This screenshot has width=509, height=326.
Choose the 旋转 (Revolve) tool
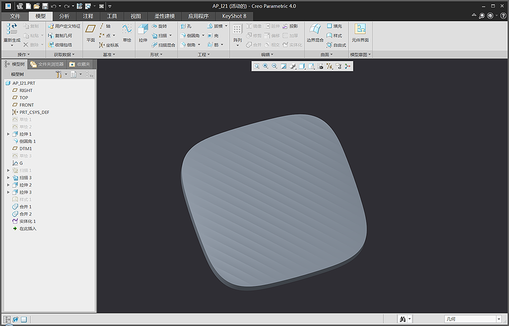click(160, 26)
